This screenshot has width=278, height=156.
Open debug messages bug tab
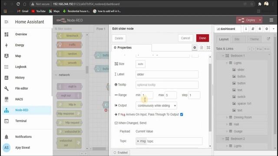point(260,29)
